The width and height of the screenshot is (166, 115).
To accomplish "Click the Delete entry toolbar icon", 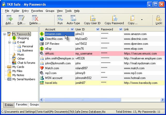I will coord(35,18).
